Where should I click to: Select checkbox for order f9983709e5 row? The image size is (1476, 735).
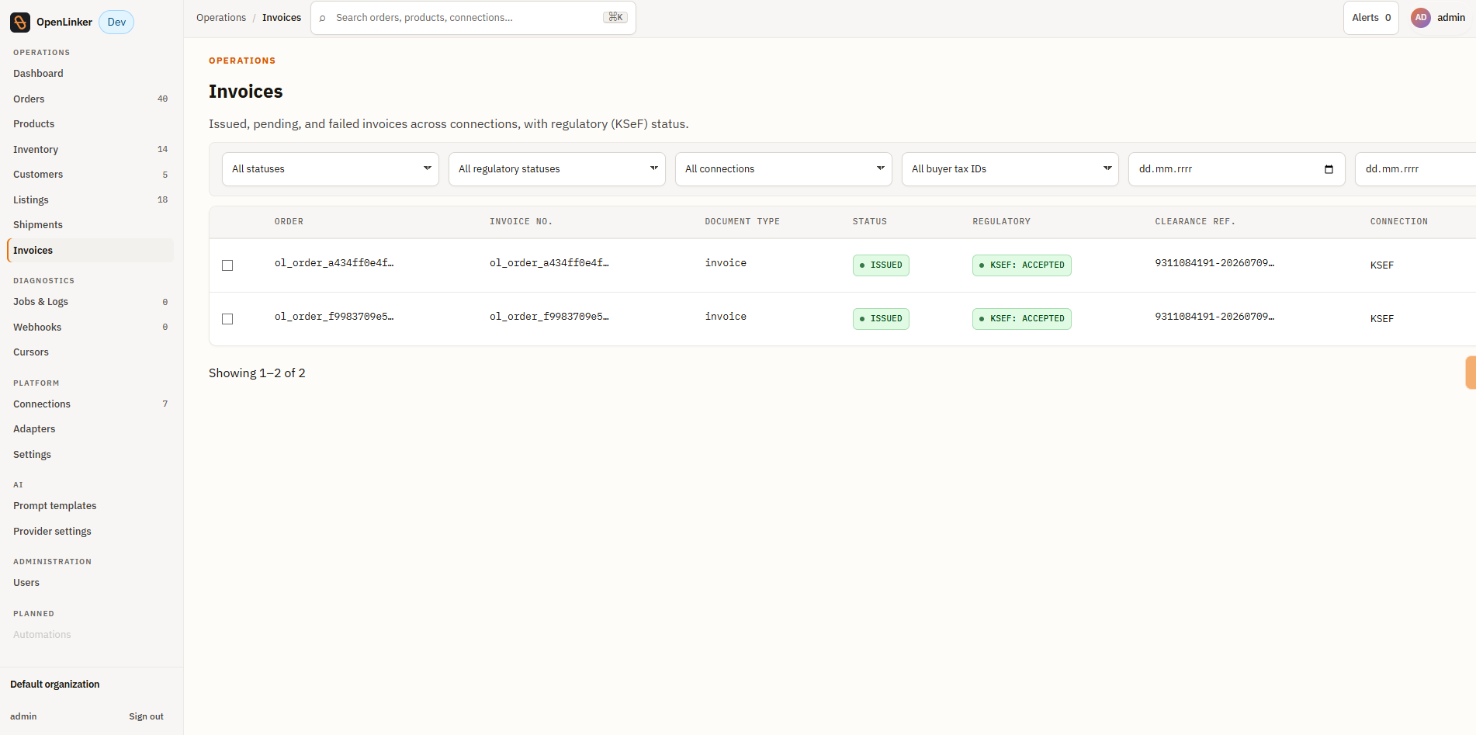[227, 319]
